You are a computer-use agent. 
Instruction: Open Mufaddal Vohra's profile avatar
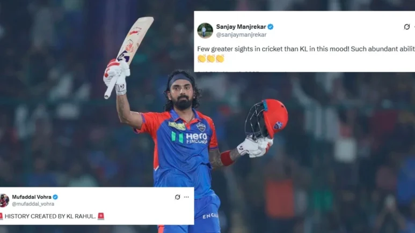coord(4,200)
